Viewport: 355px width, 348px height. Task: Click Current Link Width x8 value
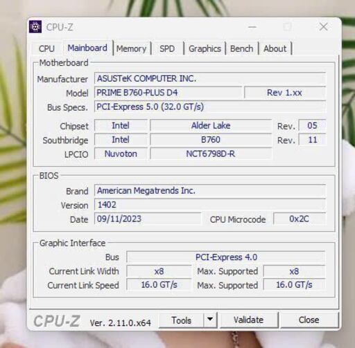point(159,271)
